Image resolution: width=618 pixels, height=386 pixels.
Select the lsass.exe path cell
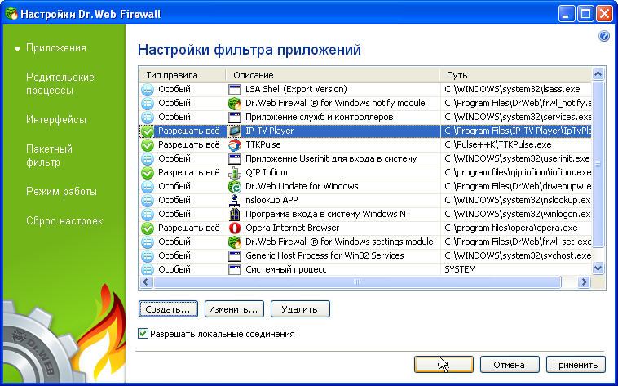(516, 89)
